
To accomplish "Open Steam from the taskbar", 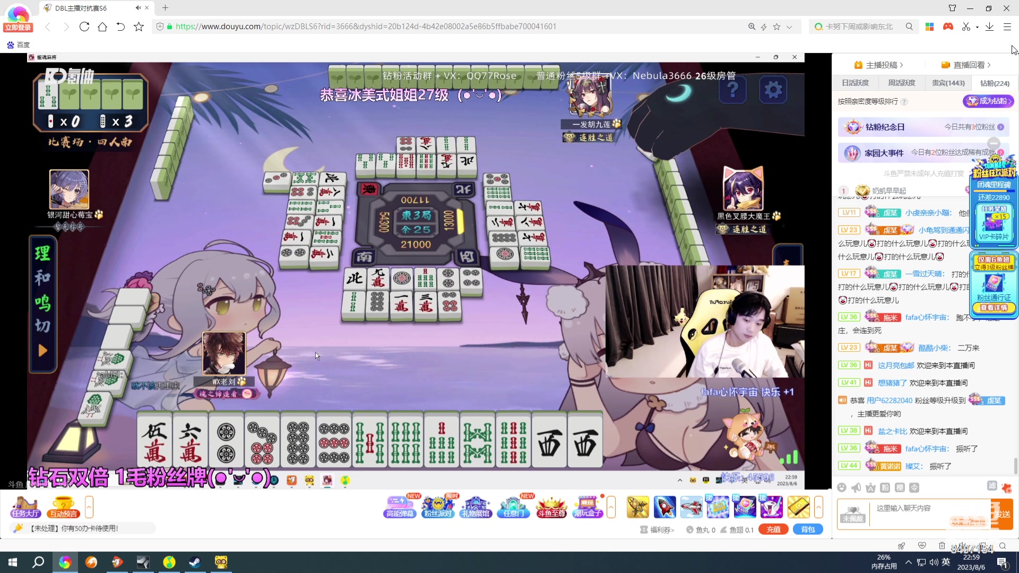I will [195, 562].
